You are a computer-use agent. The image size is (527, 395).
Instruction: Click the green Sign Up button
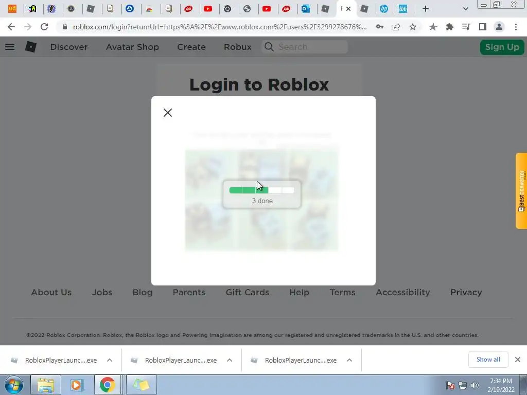point(502,47)
